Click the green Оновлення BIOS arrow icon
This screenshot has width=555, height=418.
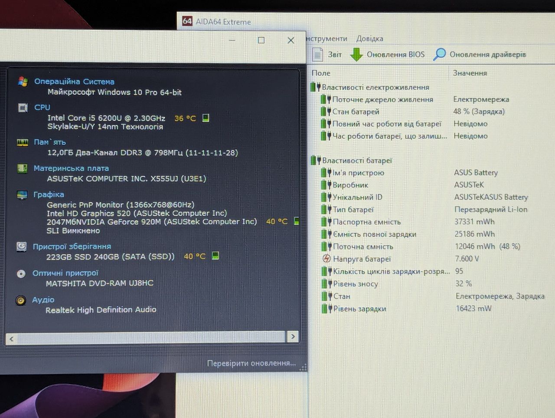point(356,54)
